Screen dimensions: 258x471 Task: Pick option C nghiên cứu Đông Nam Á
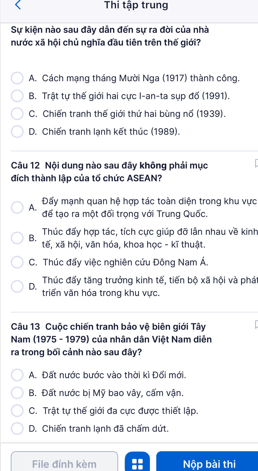(17, 262)
